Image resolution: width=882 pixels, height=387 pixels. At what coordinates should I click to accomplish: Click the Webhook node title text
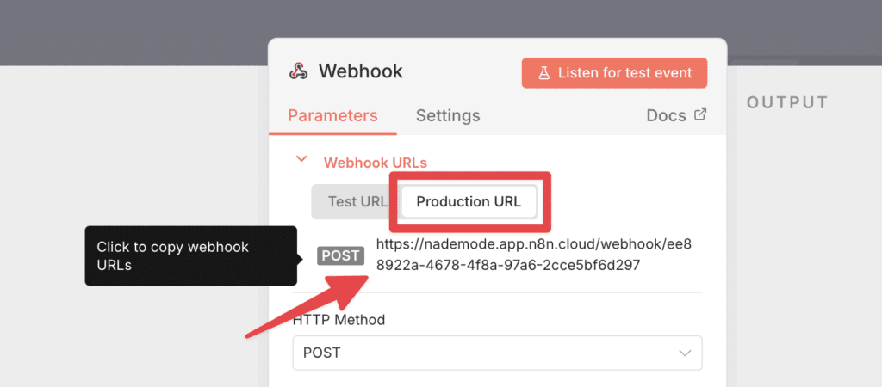pos(361,71)
